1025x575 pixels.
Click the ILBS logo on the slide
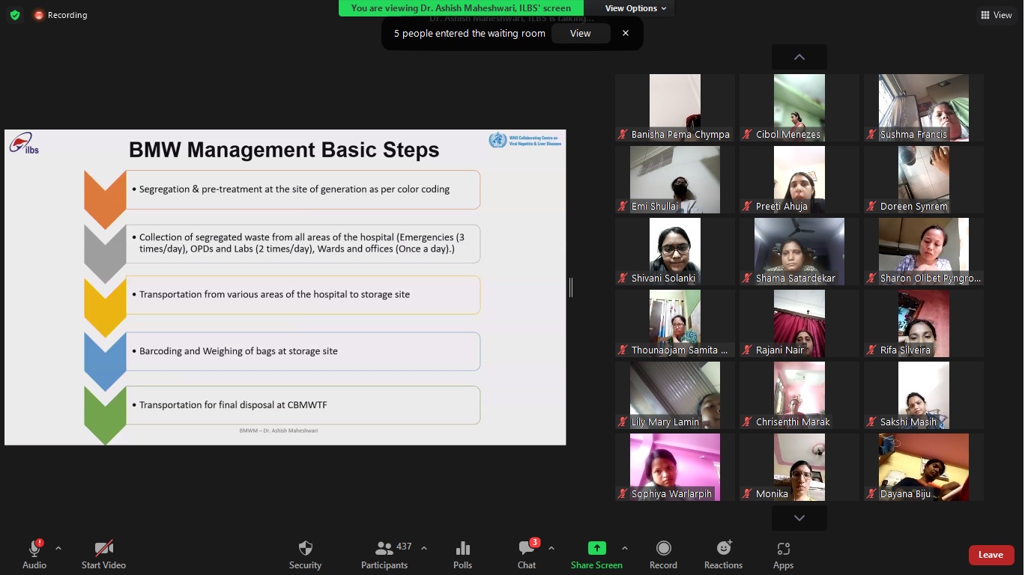pos(24,143)
